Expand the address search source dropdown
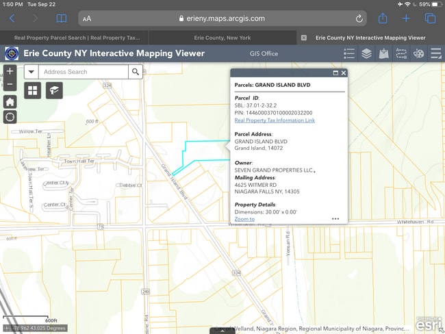Screen dimensions: 445x334 point(31,72)
